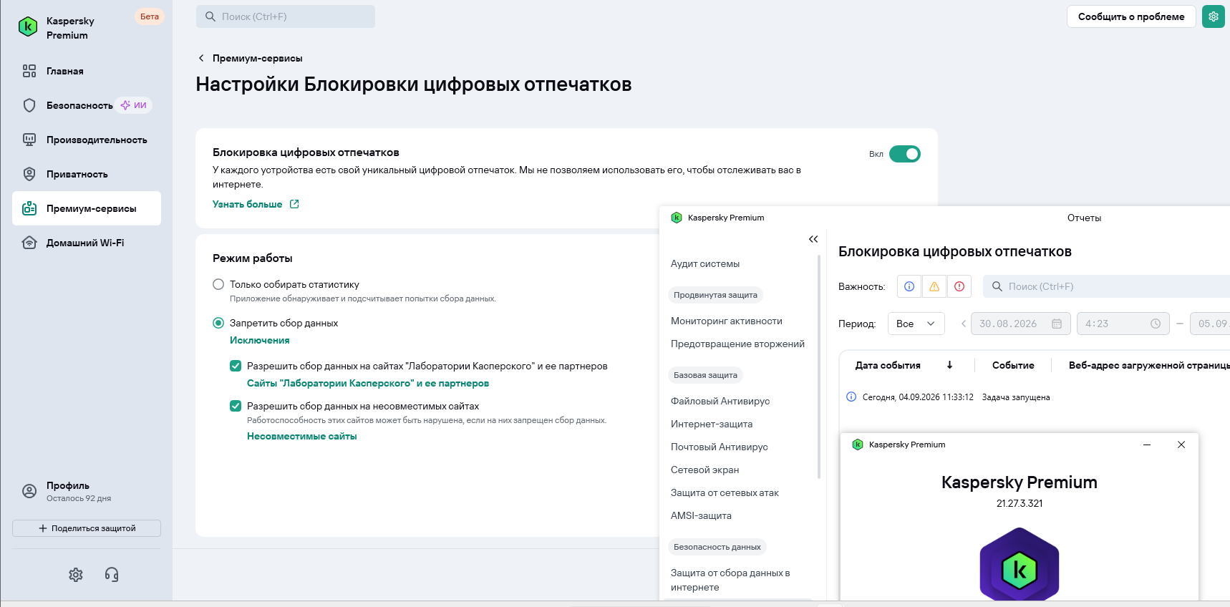
Task: Open the Почтовый Антивирус report
Action: (720, 447)
